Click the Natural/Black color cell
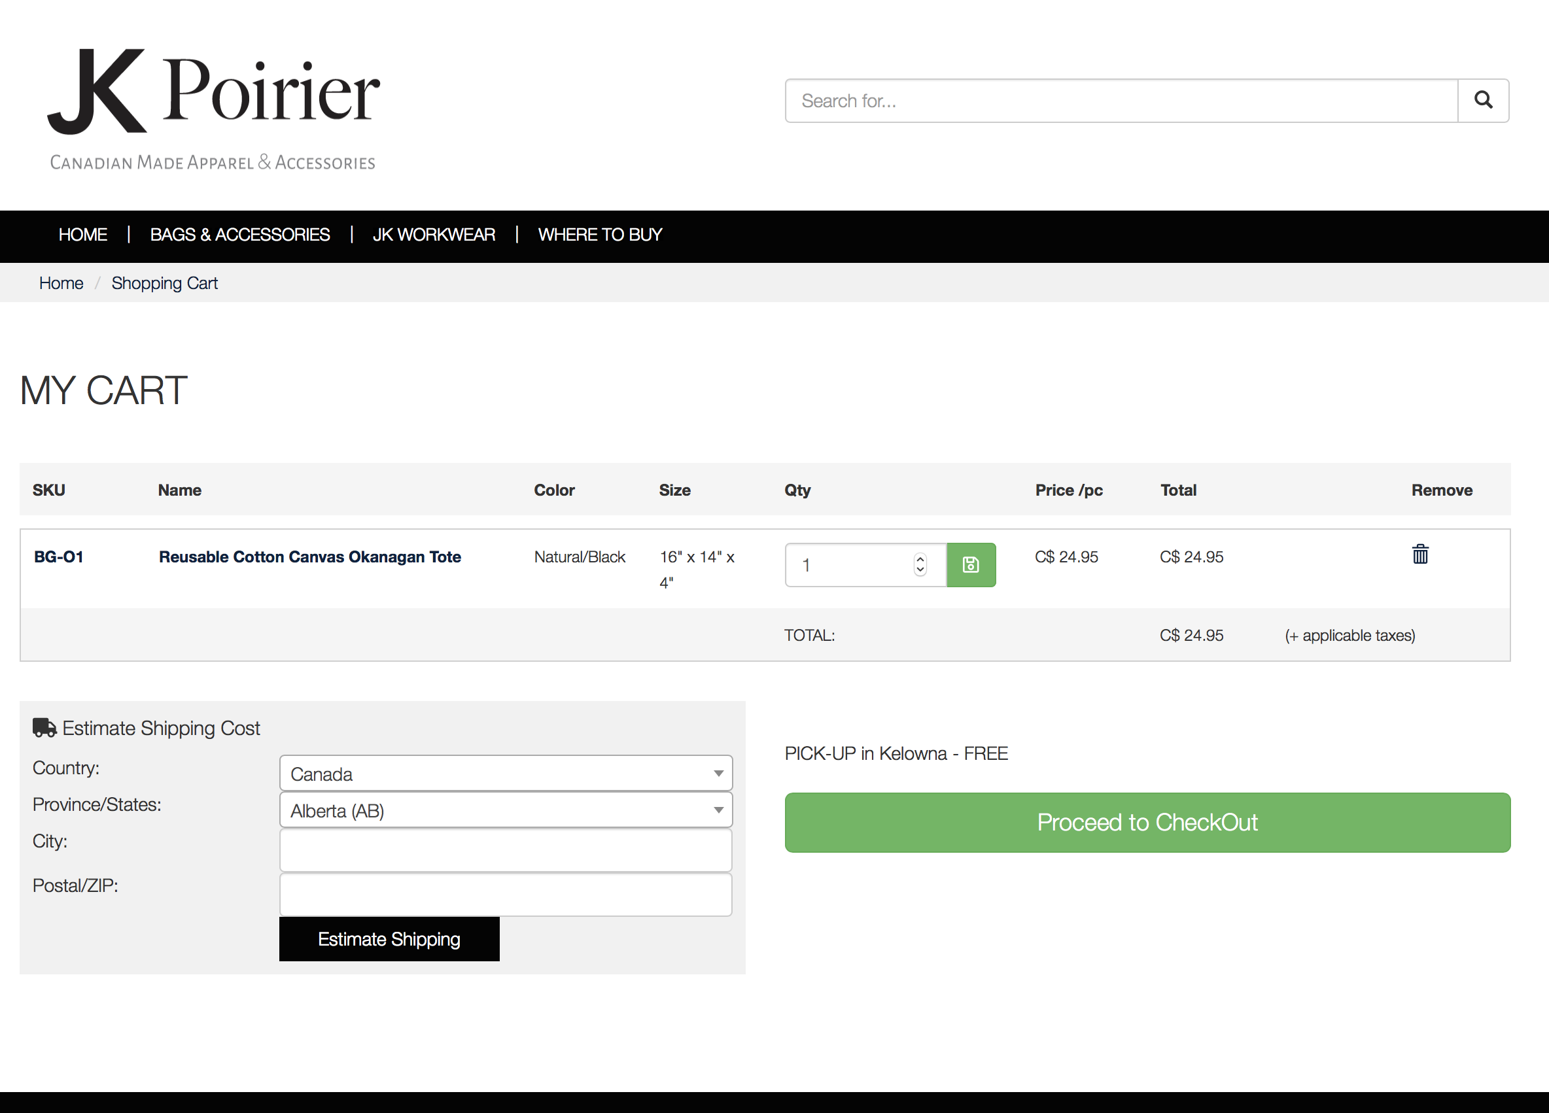 [579, 556]
